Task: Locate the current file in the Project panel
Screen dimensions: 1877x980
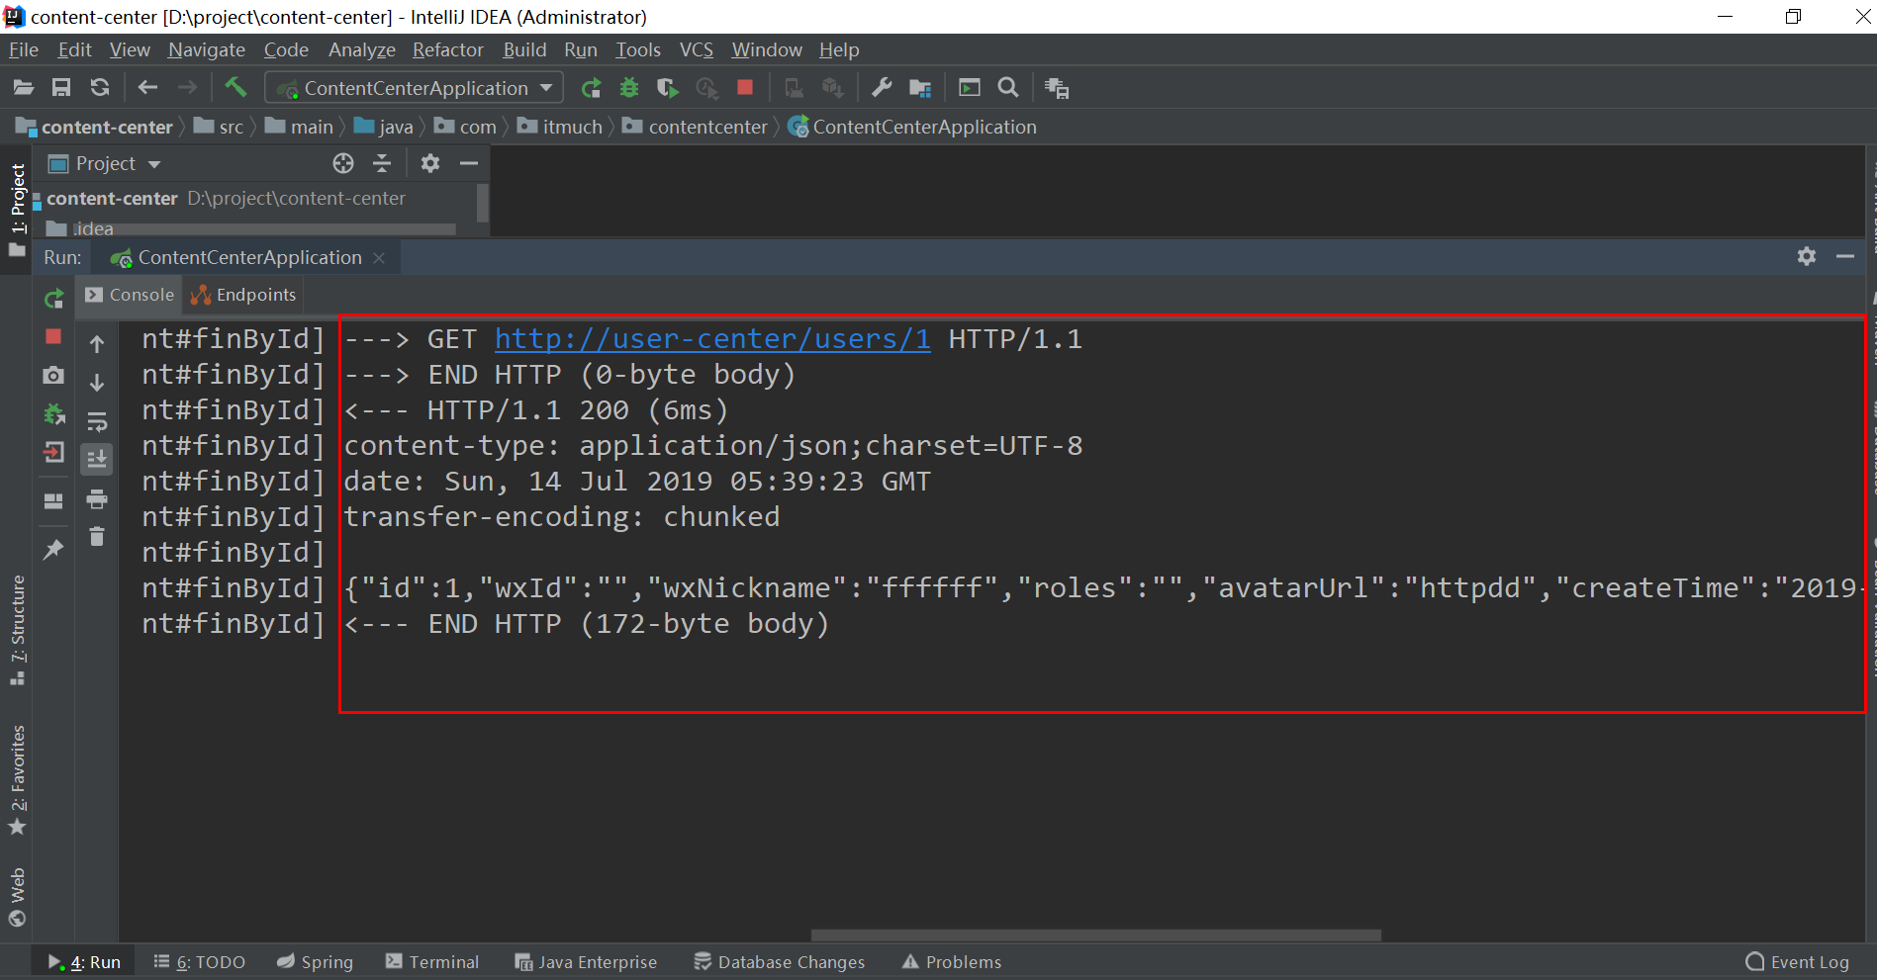Action: click(343, 163)
